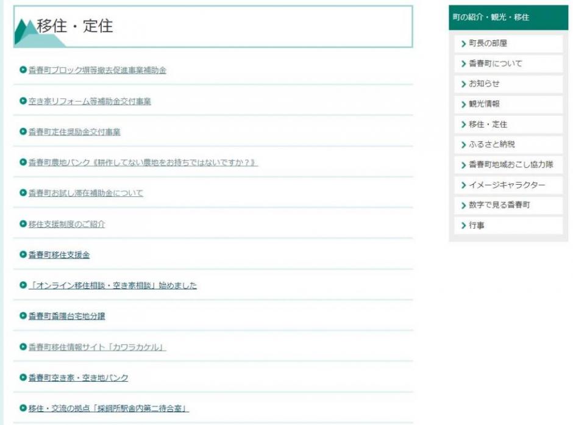The height and width of the screenshot is (425, 573).
Task: Click bullet icon beside 空き家リフォーム等補助金交付事業
Action: tap(23, 101)
